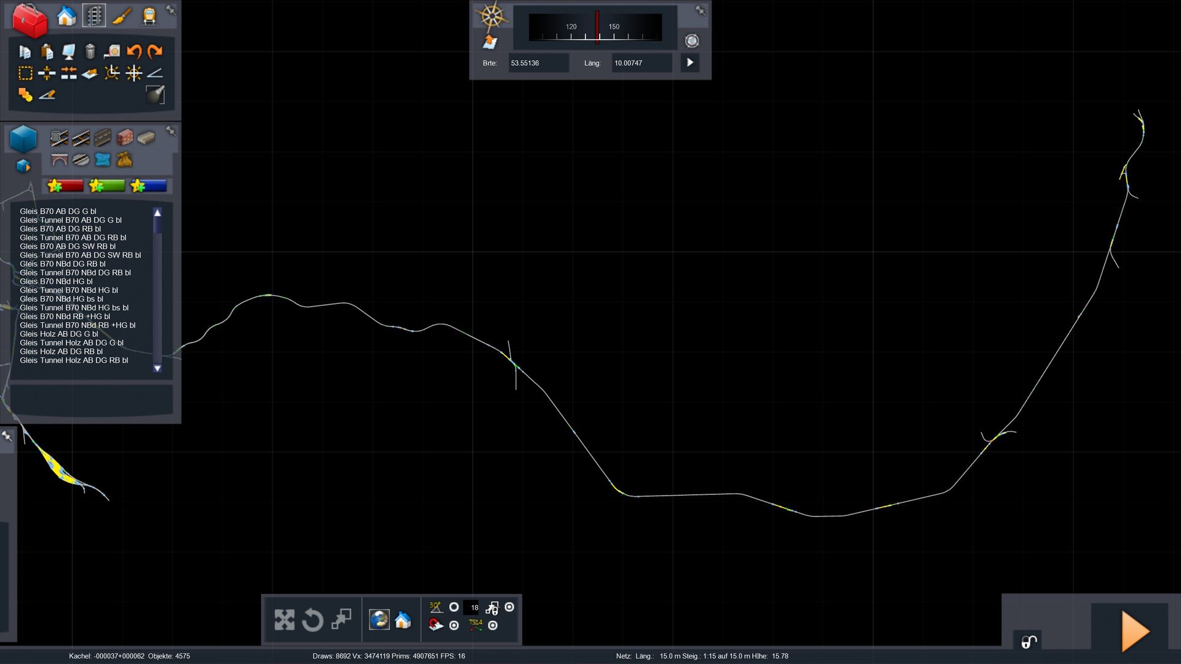Click the red favorites star bar
Screen dimensions: 1181x664
pos(65,186)
